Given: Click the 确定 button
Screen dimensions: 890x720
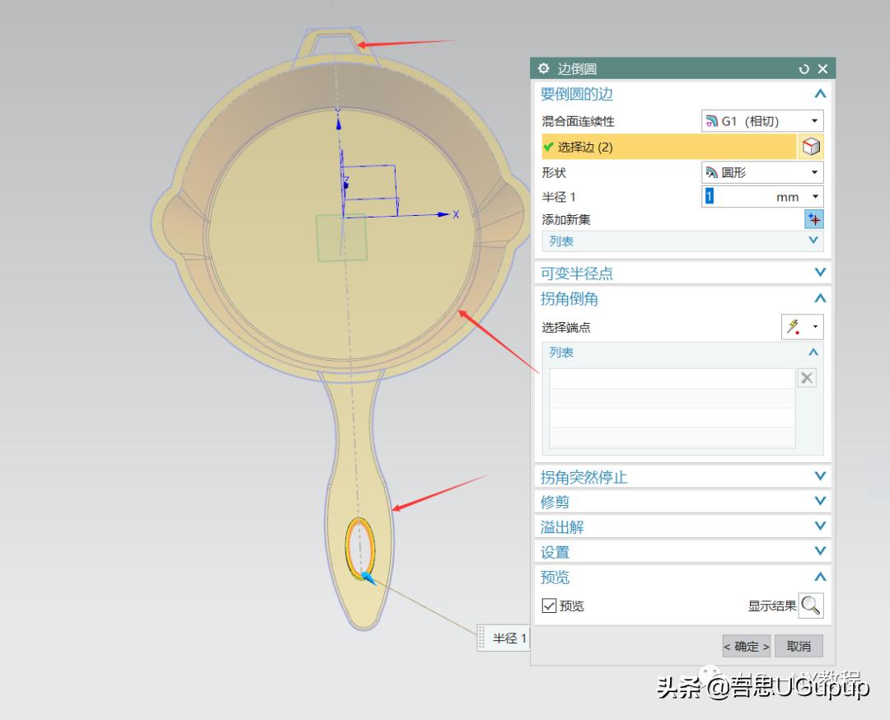Looking at the screenshot, I should coord(747,646).
